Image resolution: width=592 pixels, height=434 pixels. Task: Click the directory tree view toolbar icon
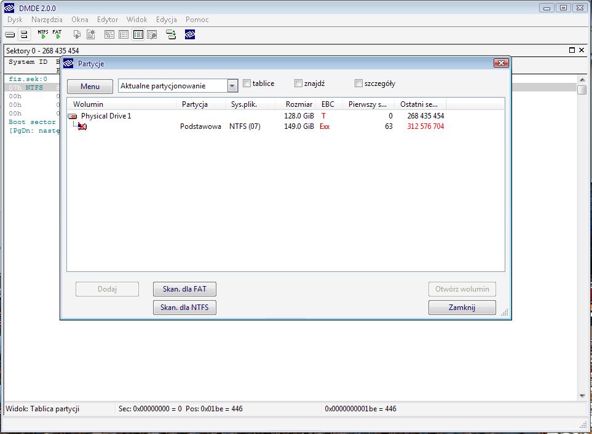(109, 35)
